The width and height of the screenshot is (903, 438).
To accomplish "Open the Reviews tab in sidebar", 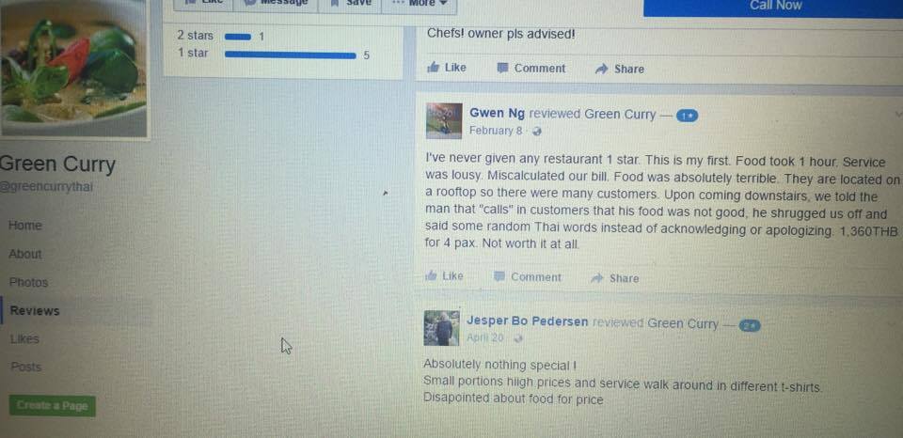I will [35, 311].
